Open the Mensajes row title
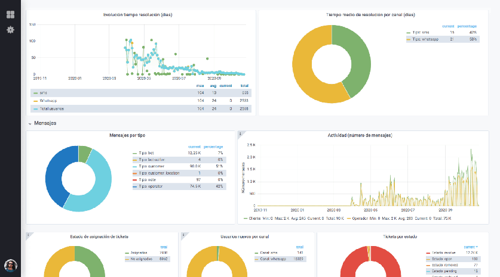This screenshot has height=277, width=500. pyautogui.click(x=45, y=123)
